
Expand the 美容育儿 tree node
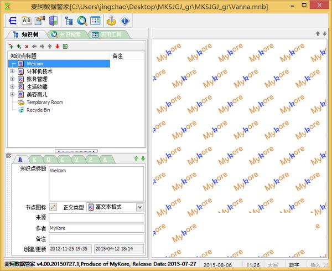tap(12, 95)
